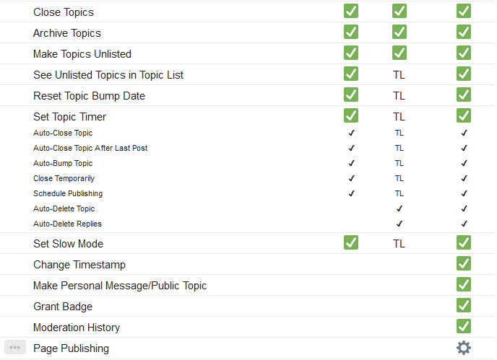
Task: Click TL link in See Unlisted Topics row
Action: [399, 74]
